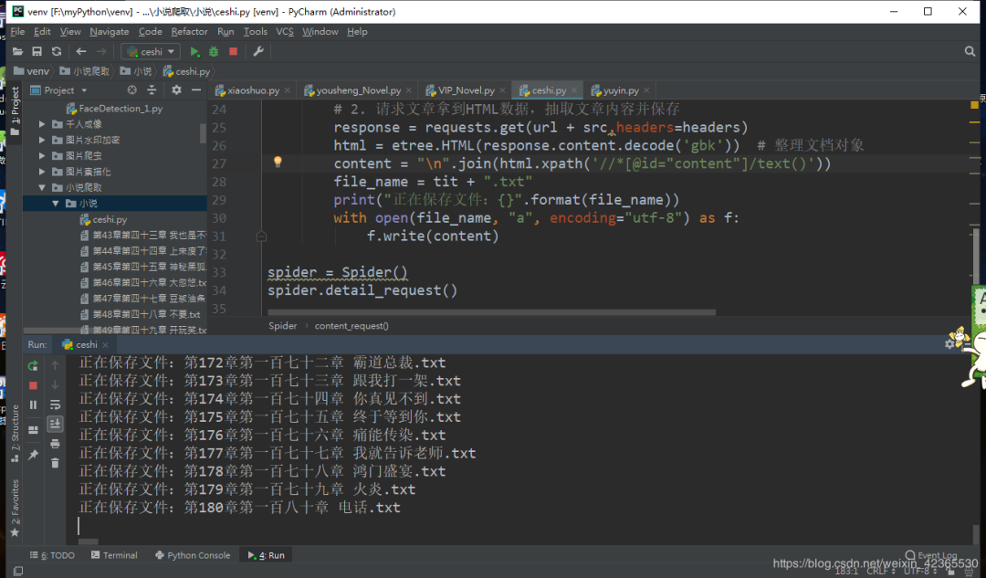Click the collapse all icon in Project panel
The width and height of the screenshot is (986, 578).
click(x=152, y=89)
